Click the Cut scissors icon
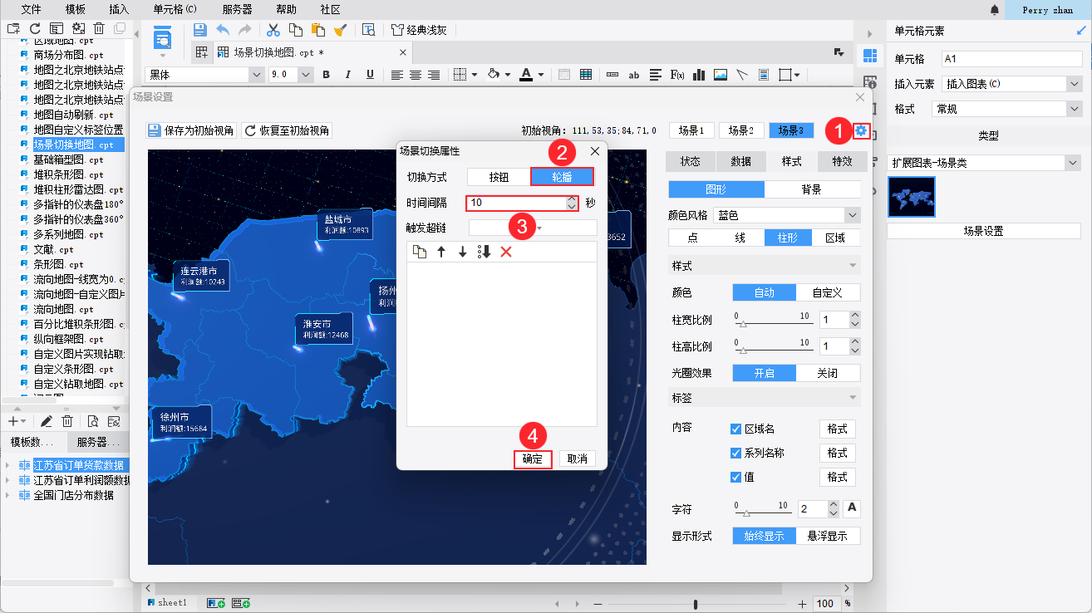 pos(273,30)
